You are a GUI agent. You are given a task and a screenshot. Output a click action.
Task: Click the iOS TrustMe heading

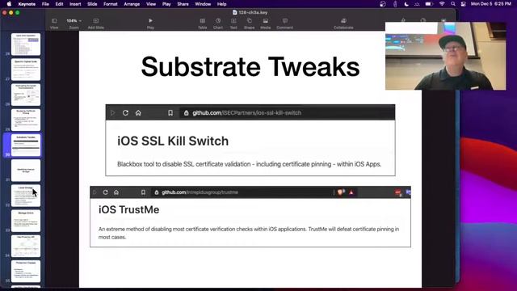pyautogui.click(x=129, y=209)
